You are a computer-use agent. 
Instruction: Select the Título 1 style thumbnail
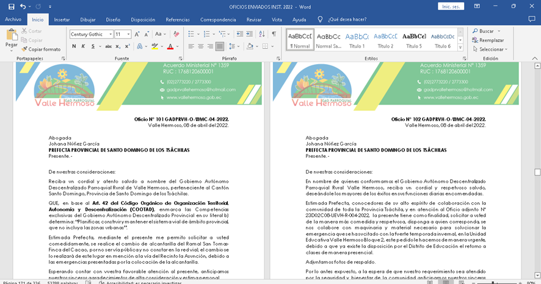click(x=357, y=40)
